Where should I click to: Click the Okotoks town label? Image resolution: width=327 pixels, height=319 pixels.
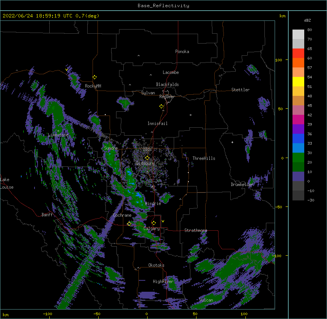click(156, 265)
